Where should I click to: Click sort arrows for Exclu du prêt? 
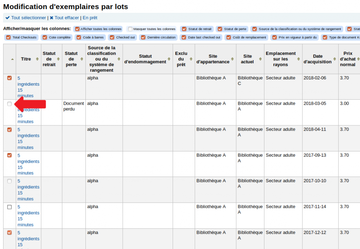(191, 59)
